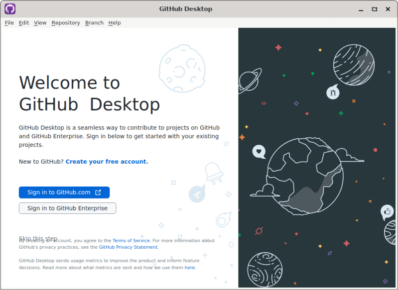Open the Branch menu
This screenshot has height=290, width=398.
click(x=94, y=23)
